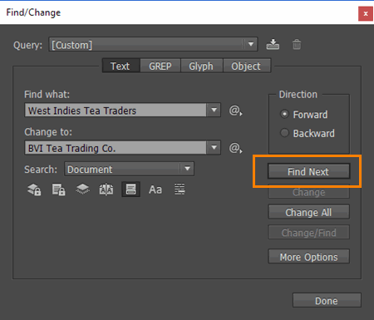374x320 pixels.
Task: Click the Change All button
Action: 308,212
